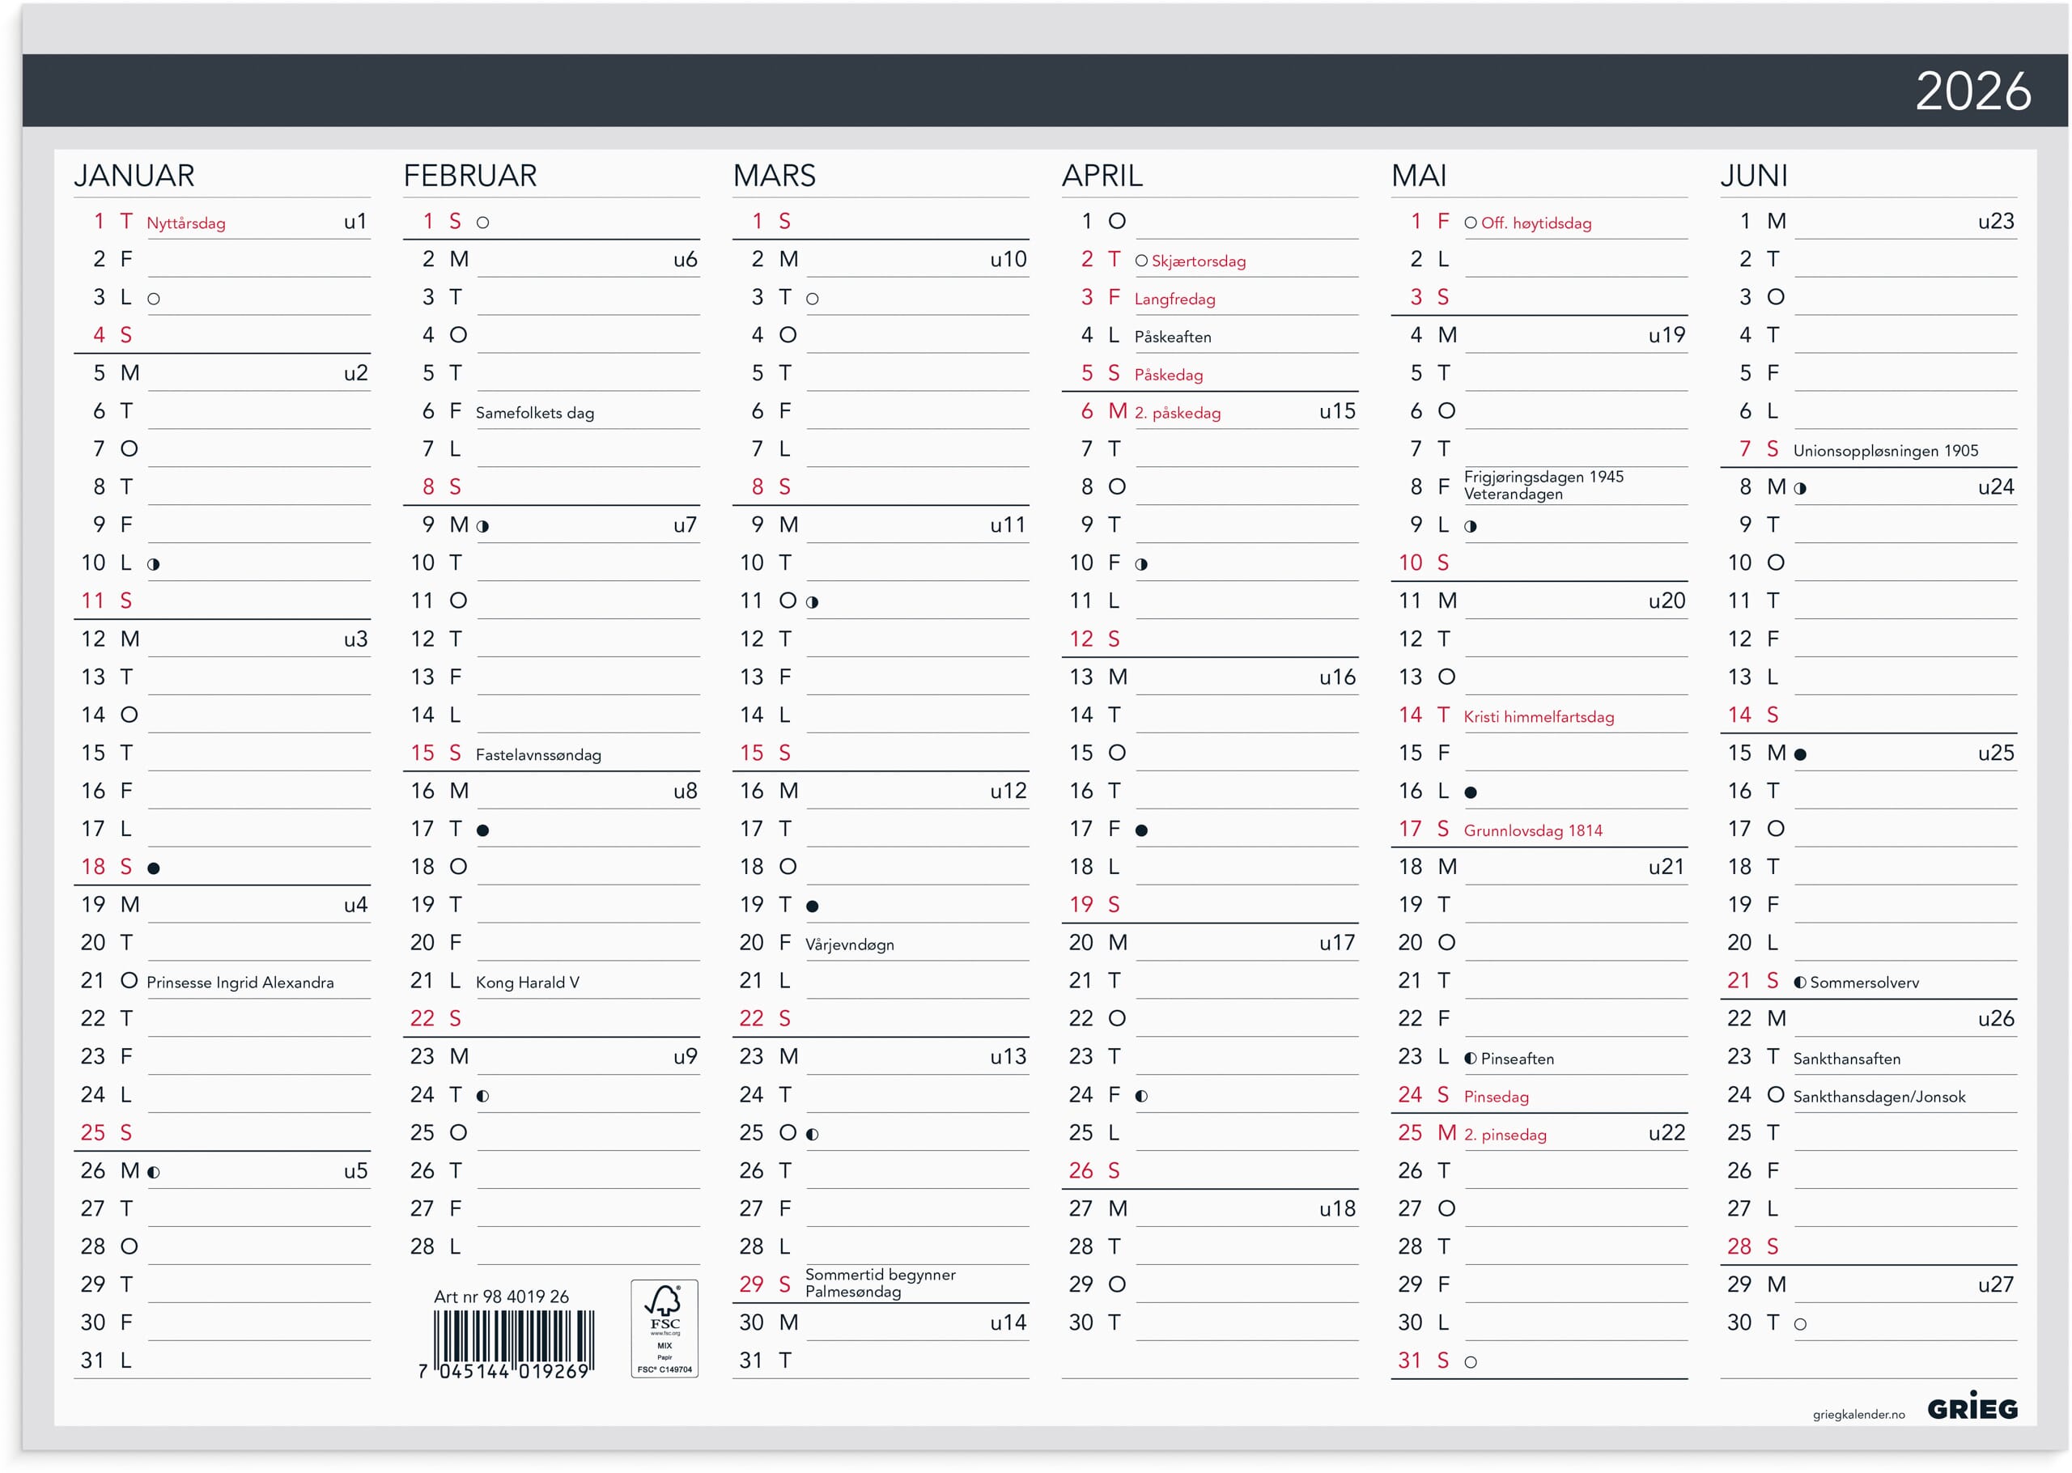2072x1473 pixels.
Task: Click the moon icon beside Sommersolverv
Action: (1799, 982)
